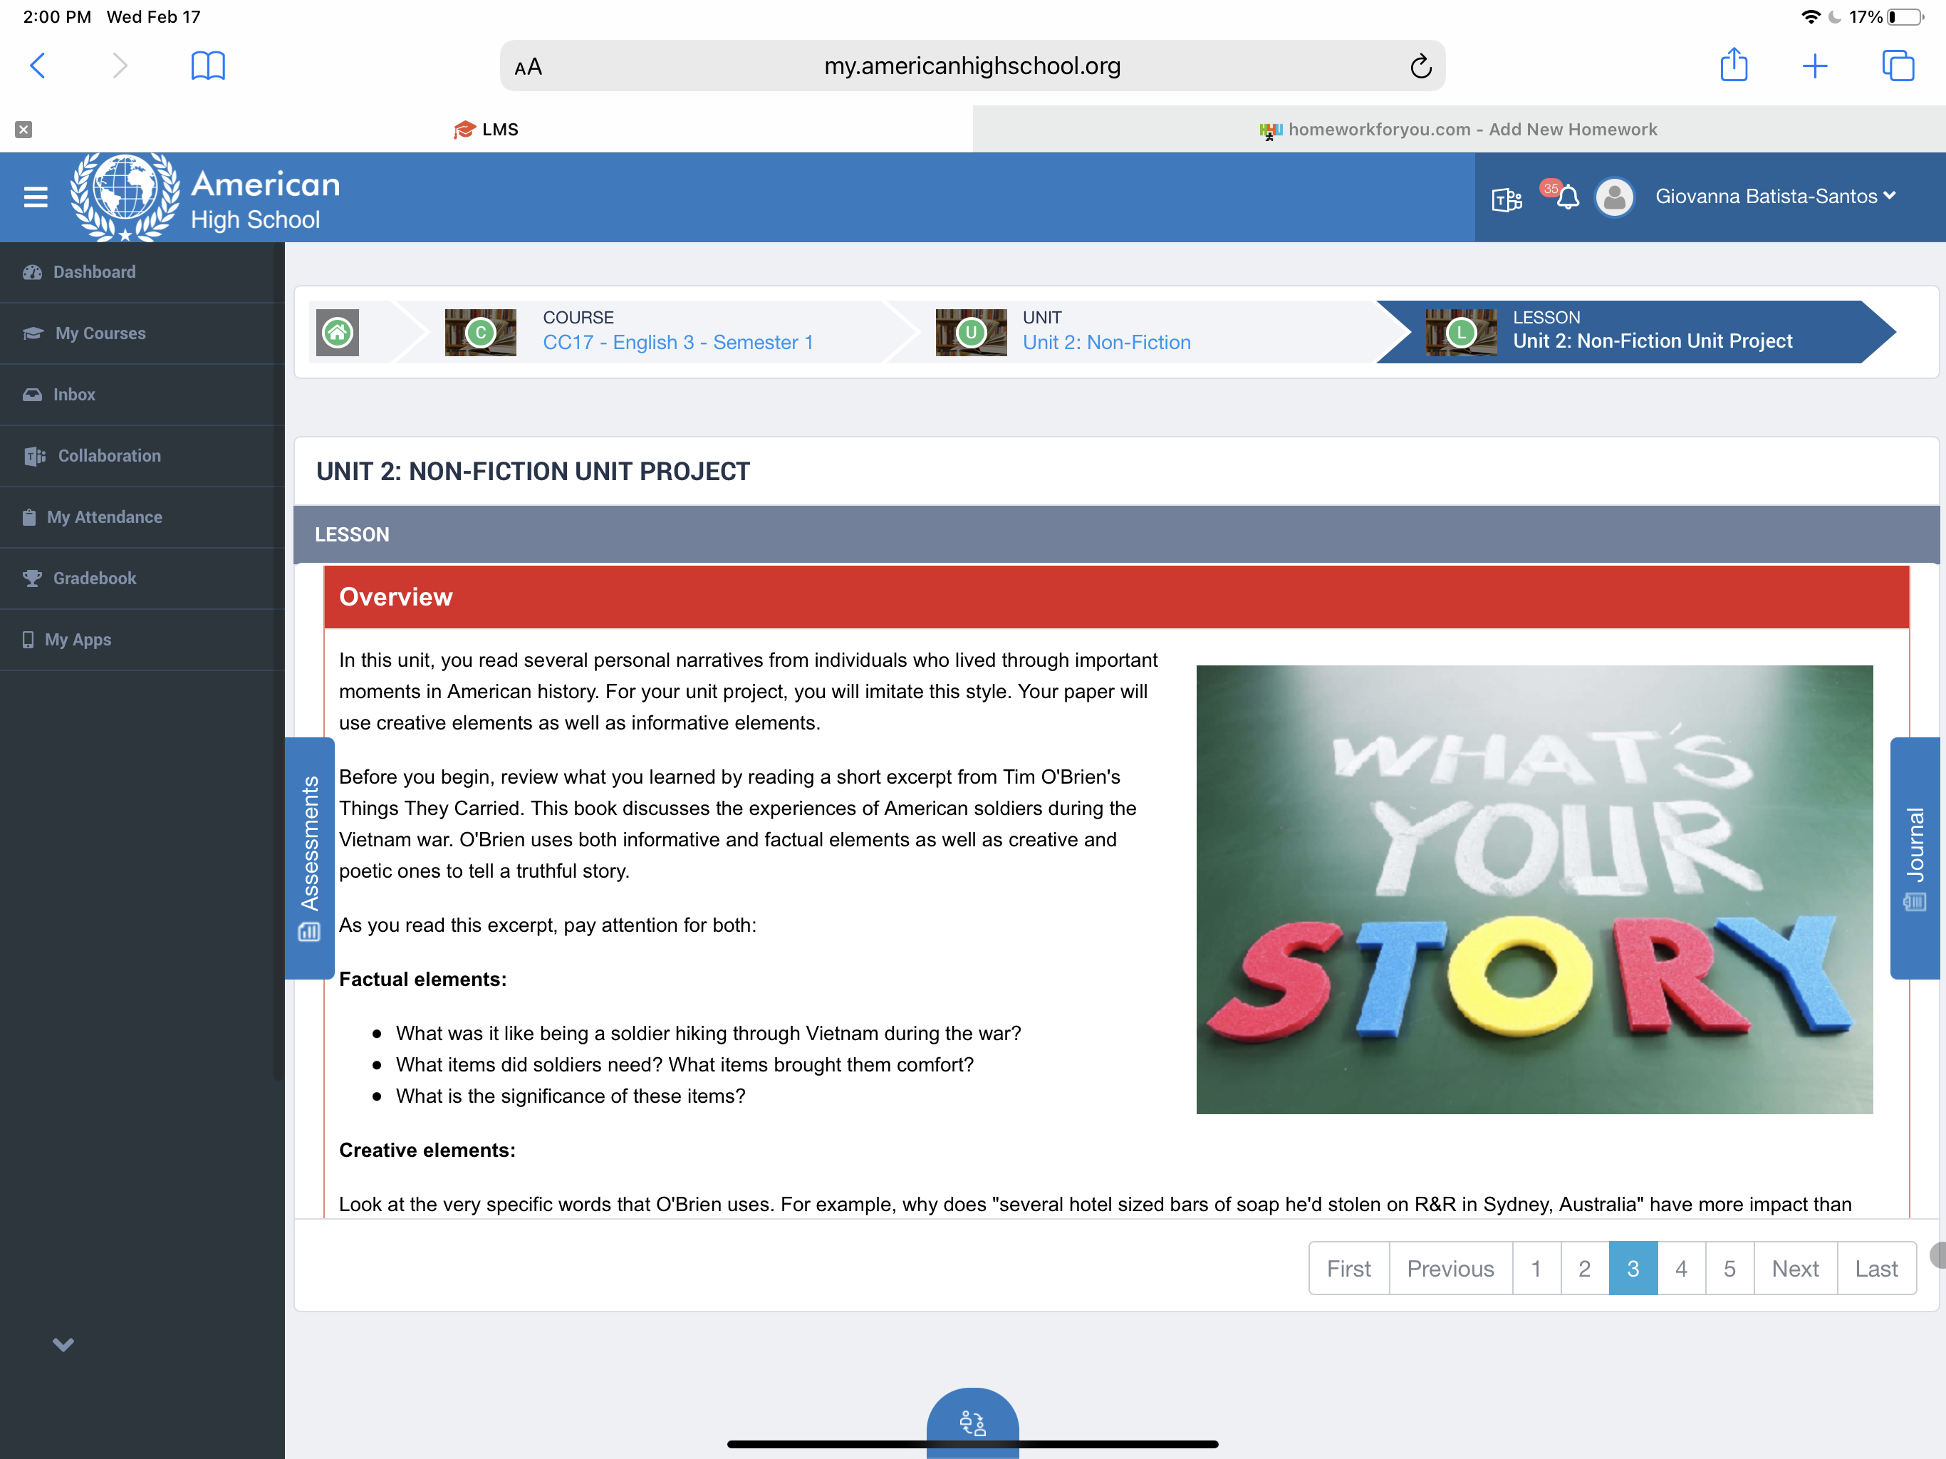Collapse sidebar with bottom chevron arrow

(63, 1344)
